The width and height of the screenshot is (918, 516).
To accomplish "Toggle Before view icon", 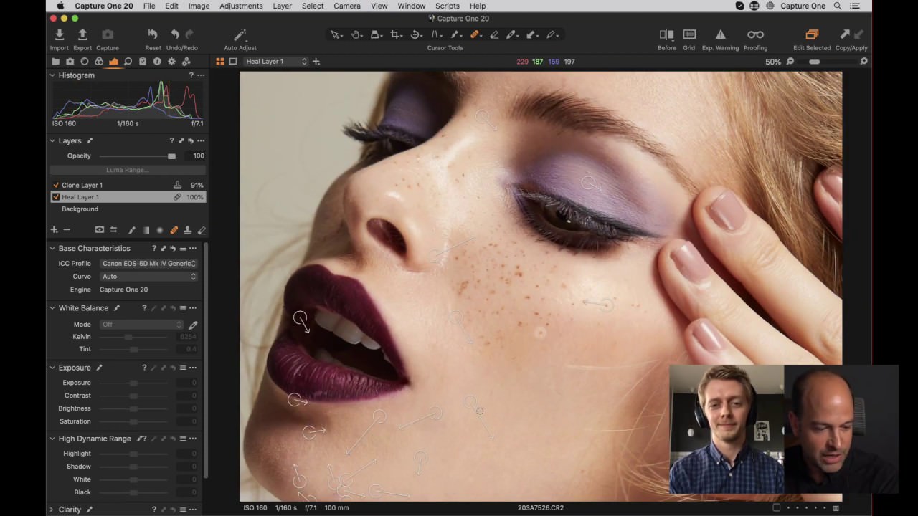I will point(666,34).
